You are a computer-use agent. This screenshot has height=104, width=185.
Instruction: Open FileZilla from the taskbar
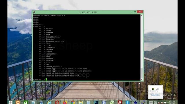(120, 102)
